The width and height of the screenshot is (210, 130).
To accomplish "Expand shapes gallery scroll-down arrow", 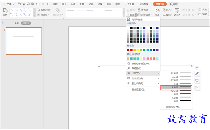I will (x=35, y=13).
